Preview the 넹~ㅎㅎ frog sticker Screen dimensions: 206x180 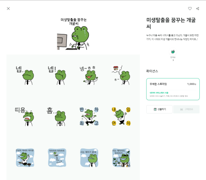coord(89,75)
